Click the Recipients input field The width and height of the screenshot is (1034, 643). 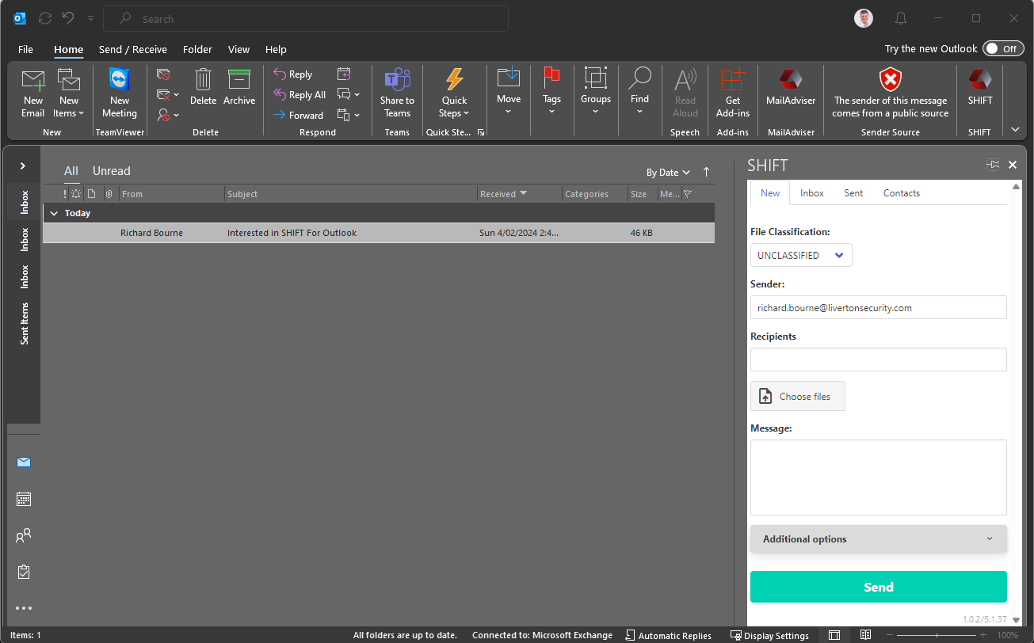pos(878,360)
